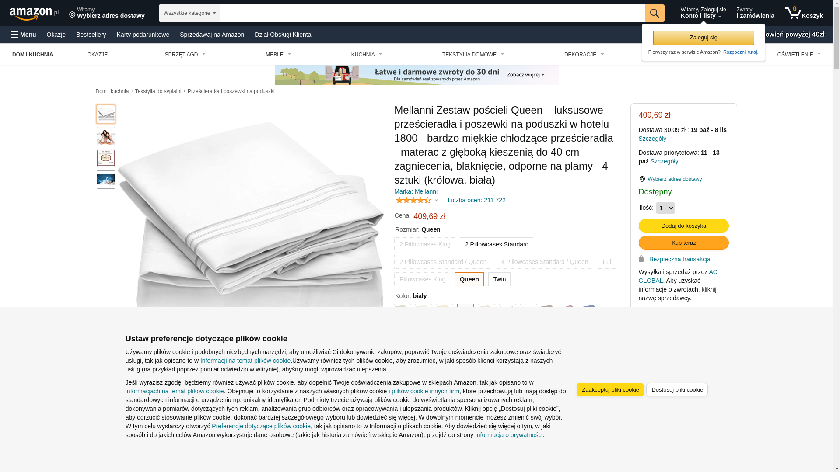Click Dodaj do koszyka button
The height and width of the screenshot is (472, 840).
point(683,226)
